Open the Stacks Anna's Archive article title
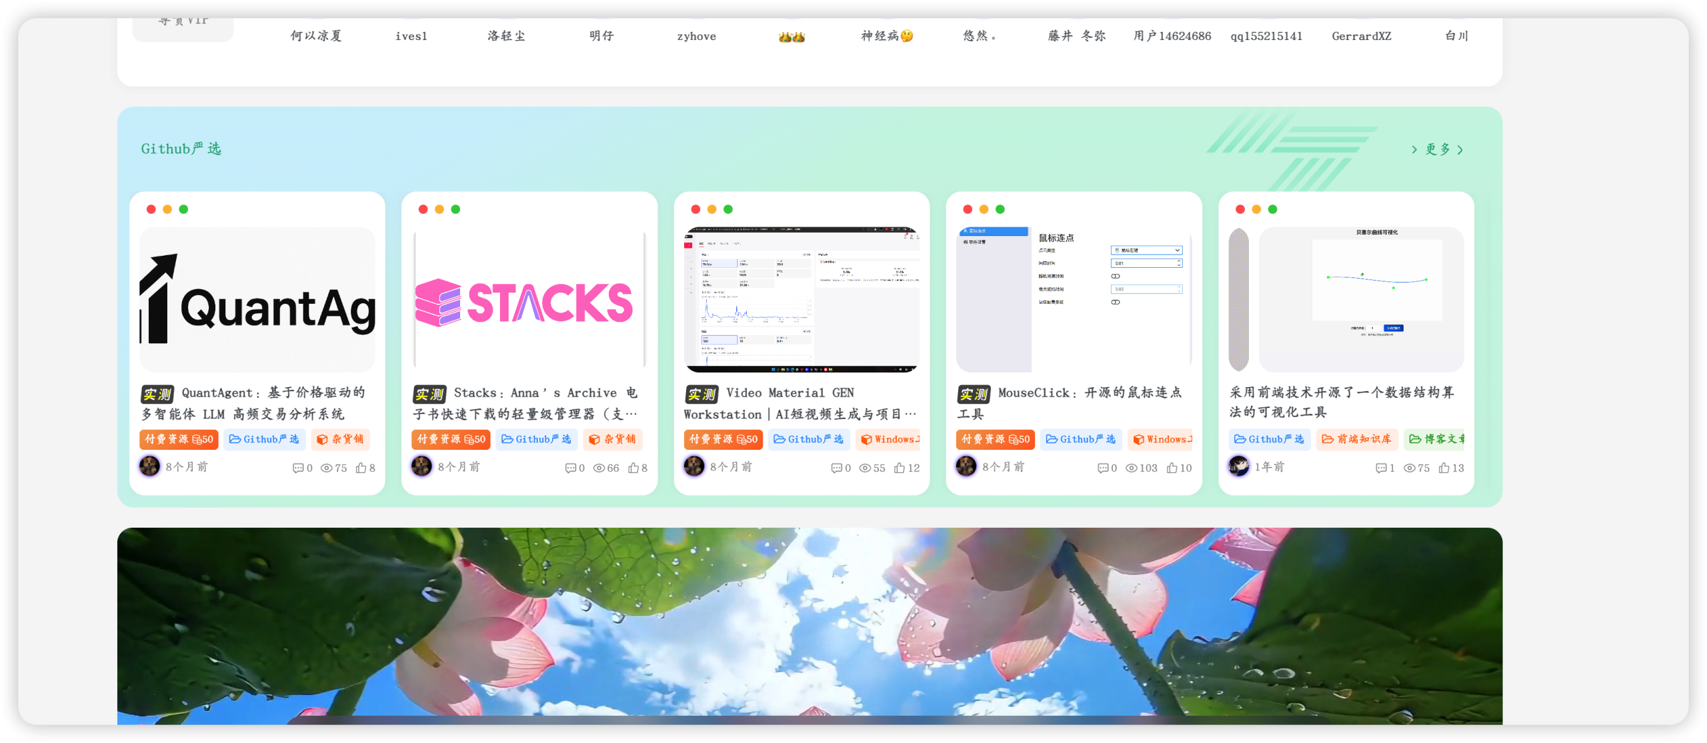 (x=525, y=403)
